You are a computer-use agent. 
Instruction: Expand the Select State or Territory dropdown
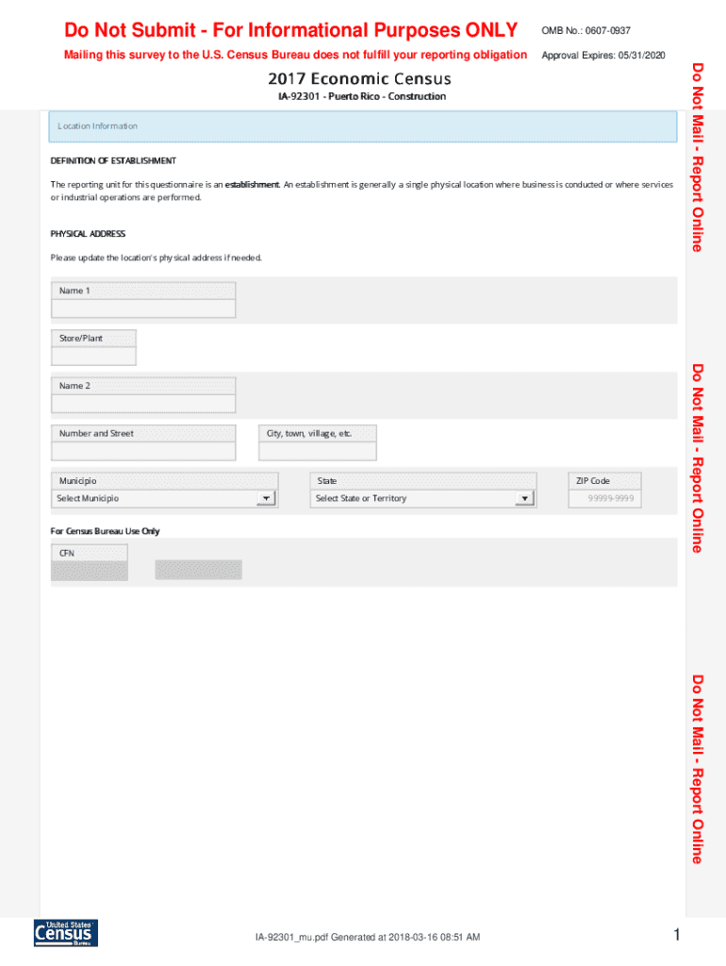pos(423,498)
